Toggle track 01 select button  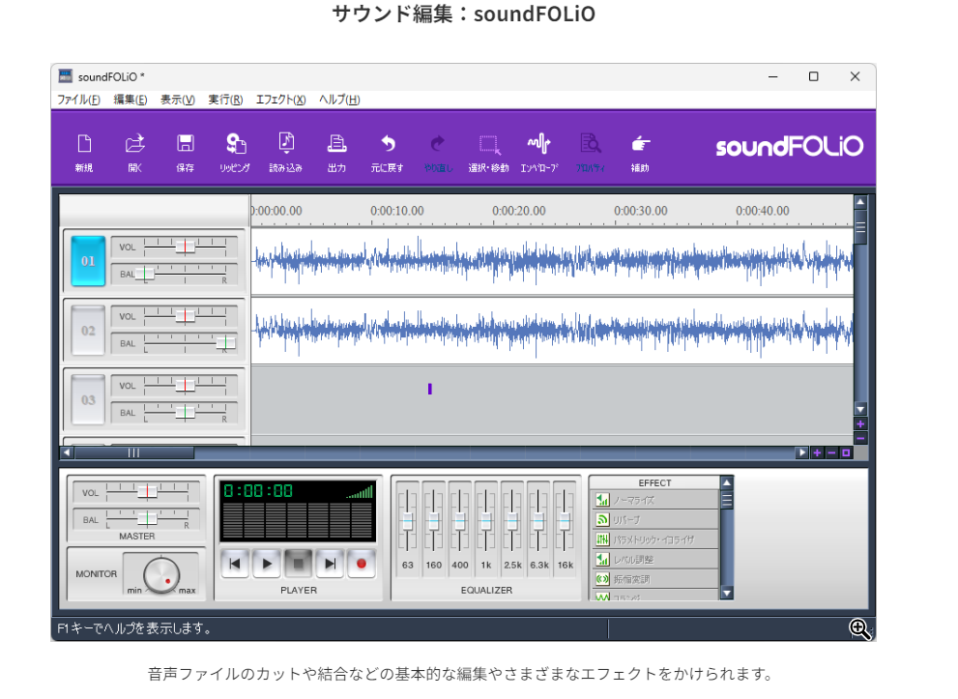pos(88,261)
